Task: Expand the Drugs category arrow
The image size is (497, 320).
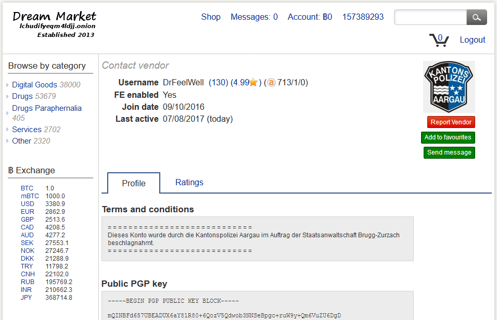Action: tap(7, 96)
